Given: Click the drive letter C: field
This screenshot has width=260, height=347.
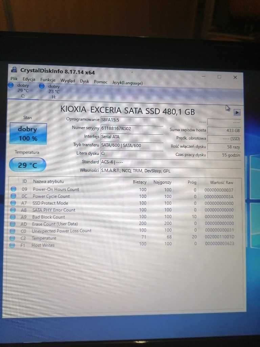Looking at the screenshot, I should point(132,154).
